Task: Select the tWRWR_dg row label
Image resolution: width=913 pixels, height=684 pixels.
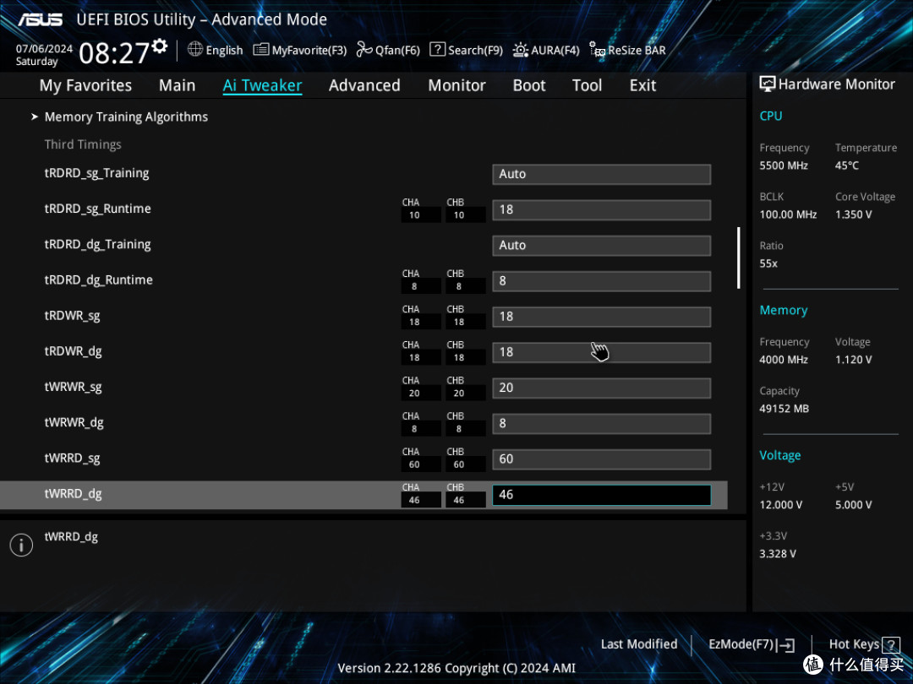Action: [x=74, y=423]
